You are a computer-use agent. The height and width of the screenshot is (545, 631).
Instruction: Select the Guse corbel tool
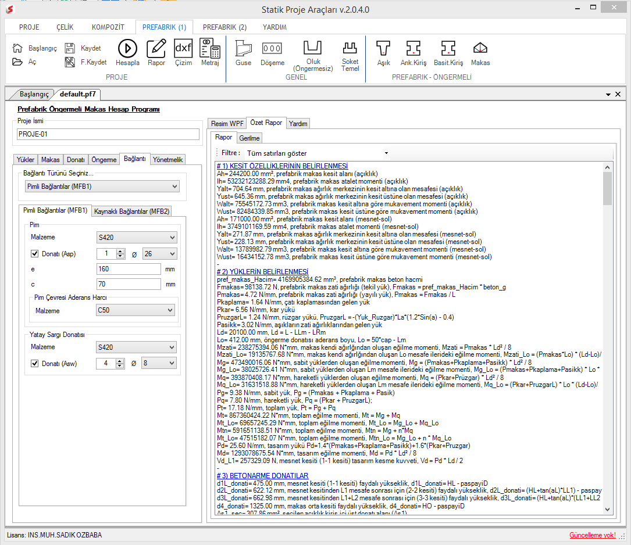(244, 53)
